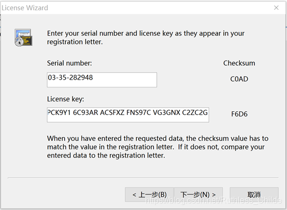Click the License Wizard padlock icon
Viewport: 287px width, 210px height.
click(23, 37)
